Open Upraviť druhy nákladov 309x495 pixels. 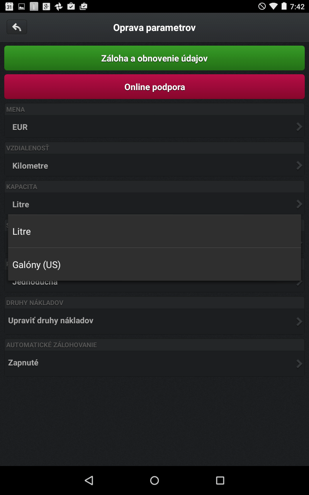click(154, 321)
